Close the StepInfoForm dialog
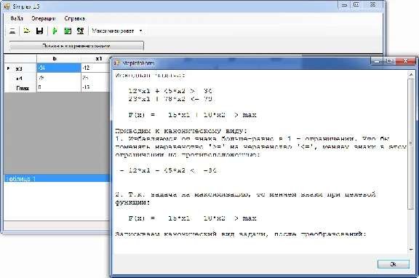419x278 pixels. point(406,61)
